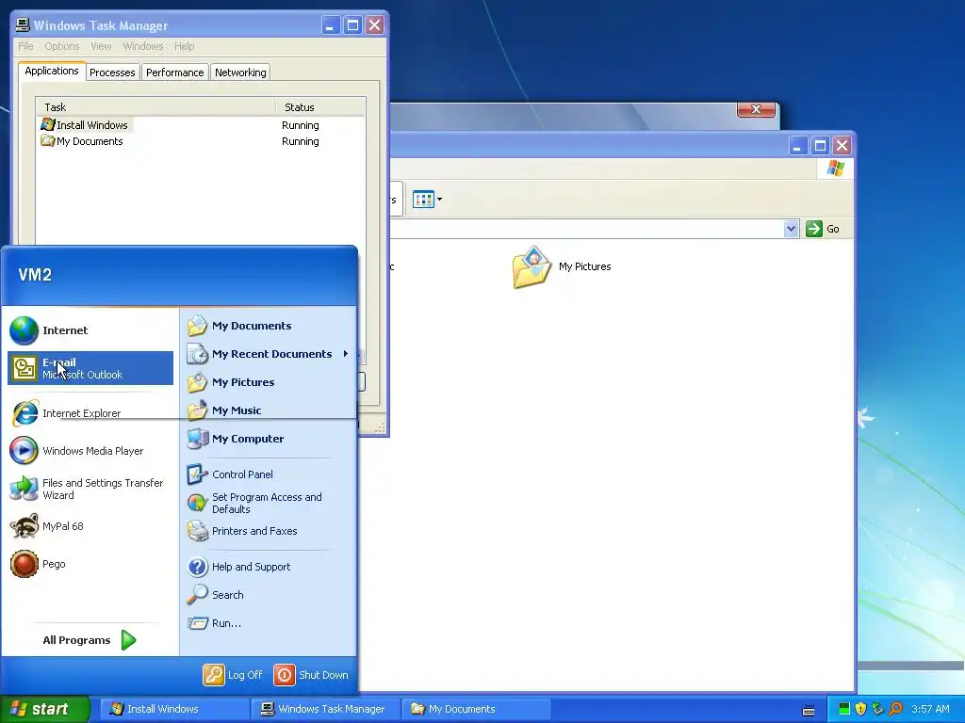Click Go button in Explorer address bar
This screenshot has height=723, width=965.
tap(823, 229)
